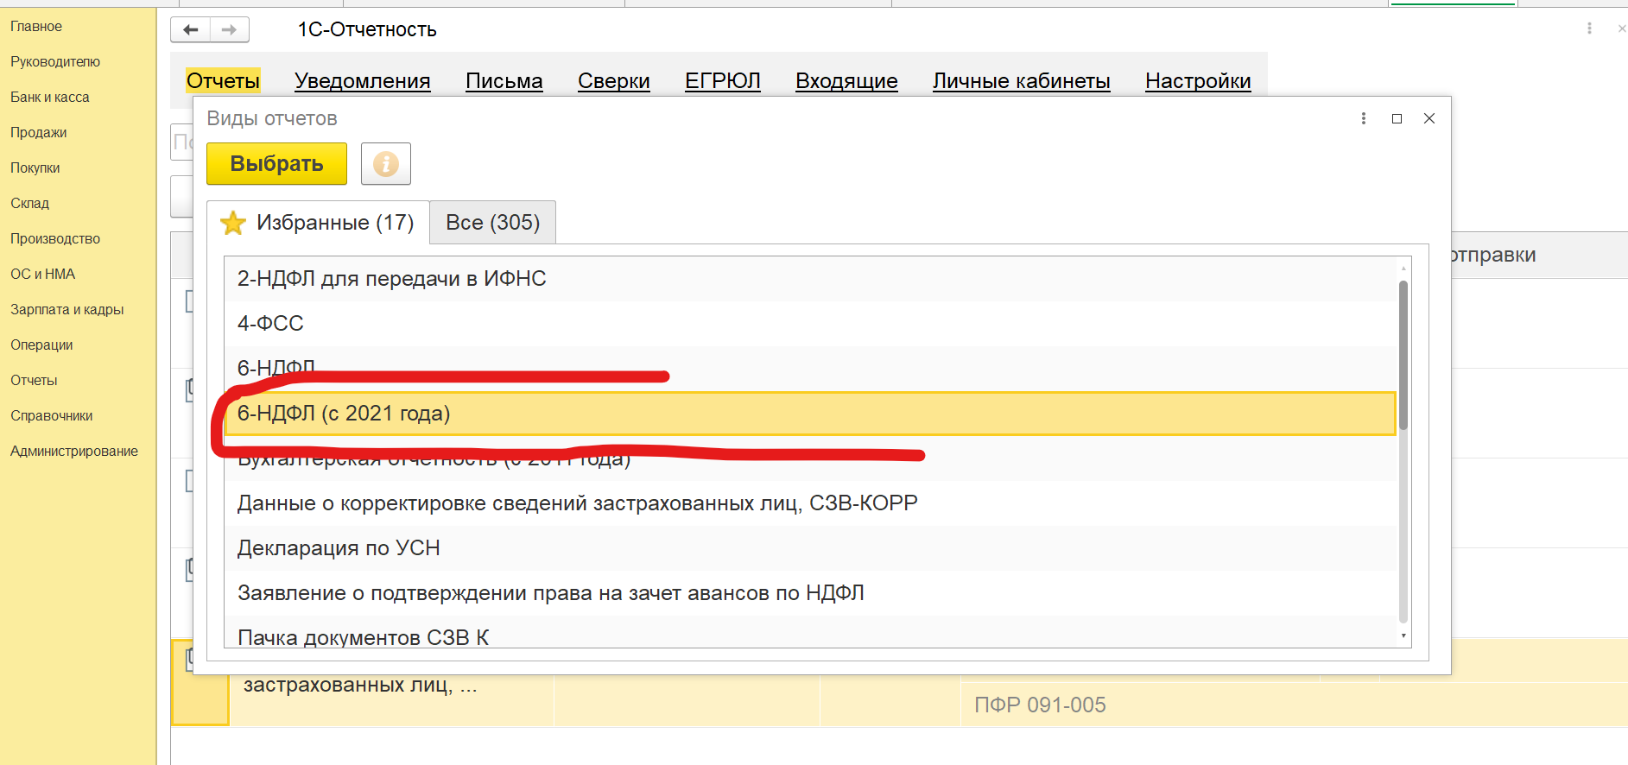This screenshot has width=1628, height=765.
Task: Open the info button beside Выбрать
Action: click(385, 163)
